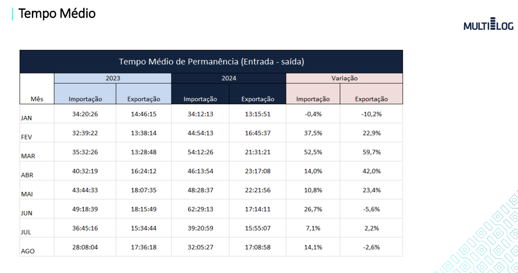518x273 pixels.
Task: Select the Tempo Médio de Permanência table header
Action: click(211, 62)
